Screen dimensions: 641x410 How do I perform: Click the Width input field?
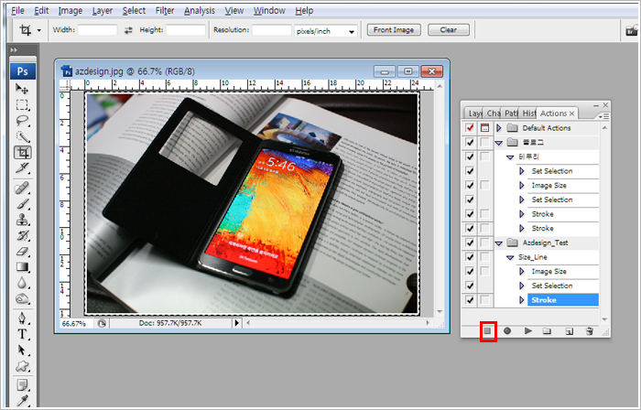click(x=97, y=30)
